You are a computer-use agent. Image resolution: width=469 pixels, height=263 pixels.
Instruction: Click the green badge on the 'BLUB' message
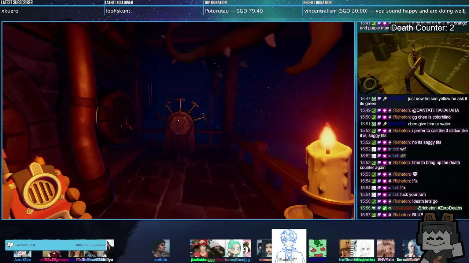click(x=374, y=215)
